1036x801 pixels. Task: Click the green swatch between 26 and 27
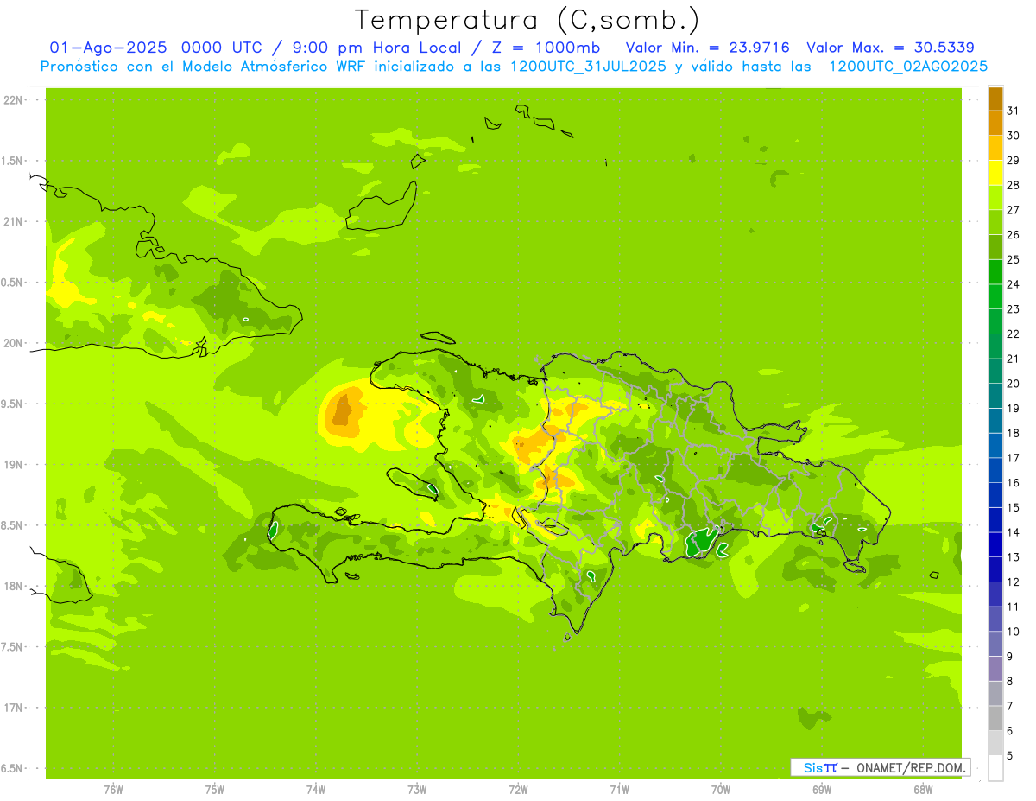click(x=995, y=222)
